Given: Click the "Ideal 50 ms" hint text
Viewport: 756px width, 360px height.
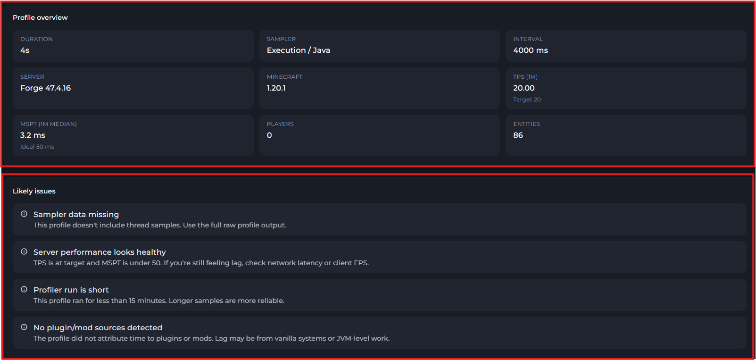Looking at the screenshot, I should (x=37, y=147).
